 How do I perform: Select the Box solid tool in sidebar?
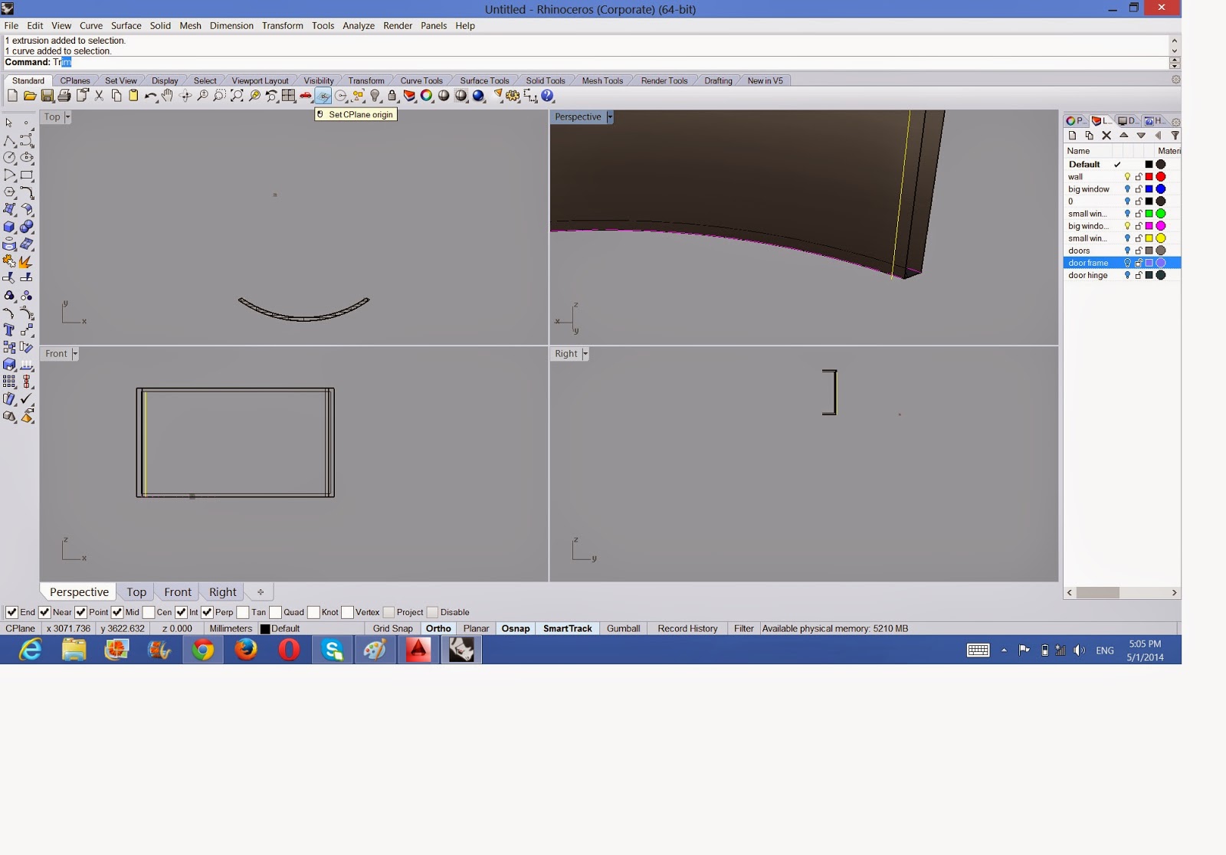pos(9,227)
